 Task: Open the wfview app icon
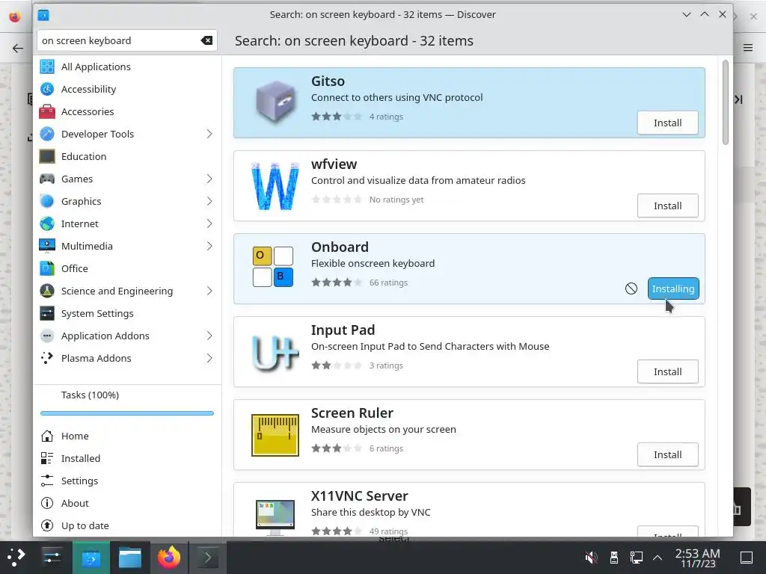pos(275,186)
